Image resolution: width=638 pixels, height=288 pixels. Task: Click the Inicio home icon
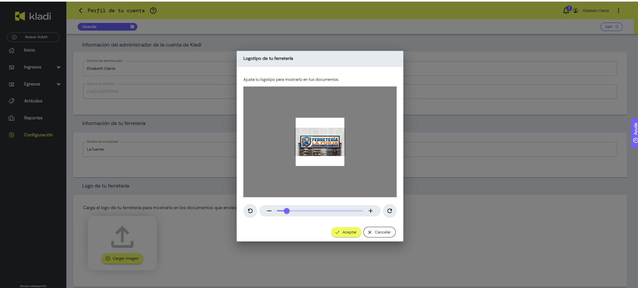point(12,51)
